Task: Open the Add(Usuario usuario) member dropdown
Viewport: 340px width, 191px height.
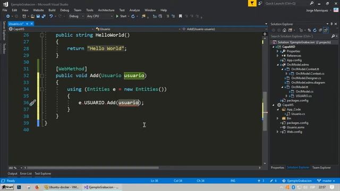Action: (x=224, y=29)
